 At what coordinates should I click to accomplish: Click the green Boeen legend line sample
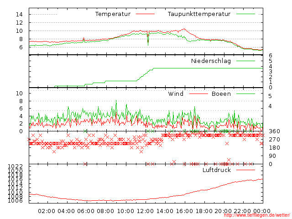[x=245, y=94]
